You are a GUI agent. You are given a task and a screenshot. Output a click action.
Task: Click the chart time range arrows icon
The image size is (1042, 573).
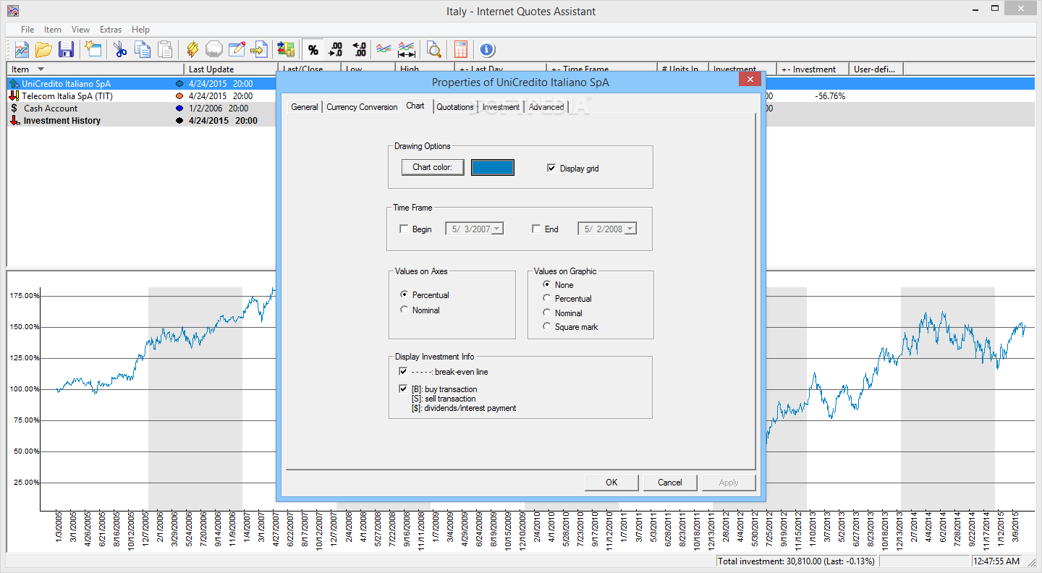click(x=407, y=49)
